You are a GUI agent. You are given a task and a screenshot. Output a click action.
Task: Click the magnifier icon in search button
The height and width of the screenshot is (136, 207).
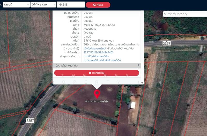[91, 5]
